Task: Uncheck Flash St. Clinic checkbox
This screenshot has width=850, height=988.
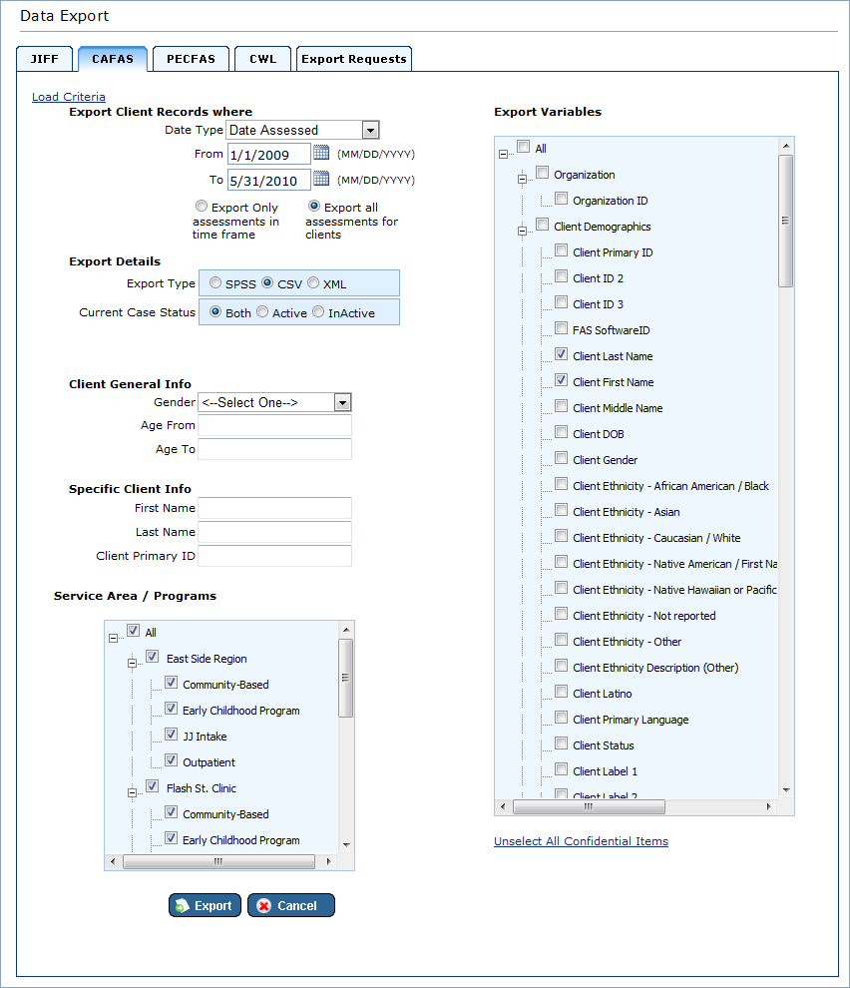Action: tap(152, 785)
